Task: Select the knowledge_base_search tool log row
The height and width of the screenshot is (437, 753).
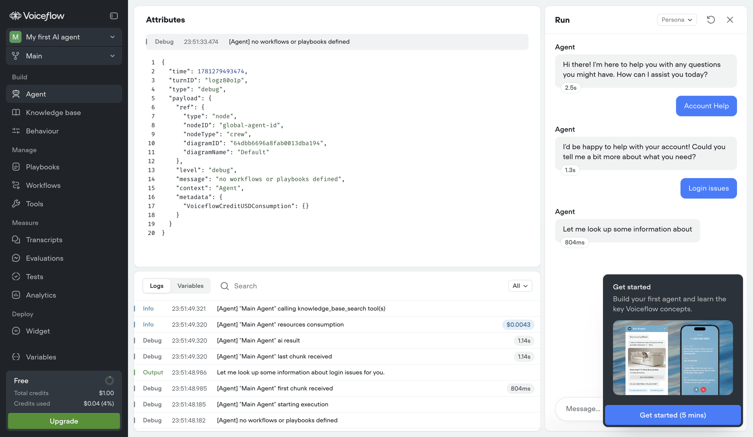Action: pyautogui.click(x=337, y=309)
